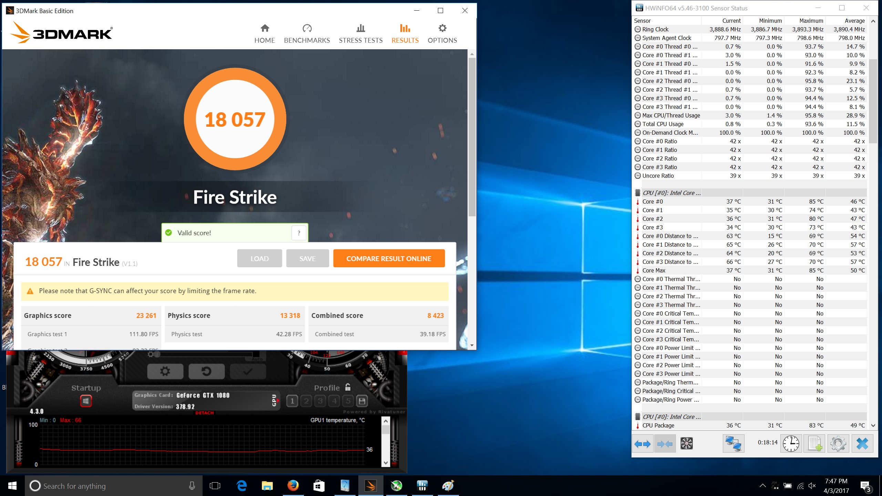
Task: Open the Valid score help question mark
Action: [x=299, y=233]
